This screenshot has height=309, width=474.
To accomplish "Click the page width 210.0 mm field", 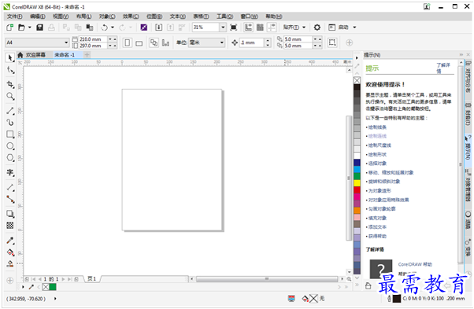I will tap(92, 39).
